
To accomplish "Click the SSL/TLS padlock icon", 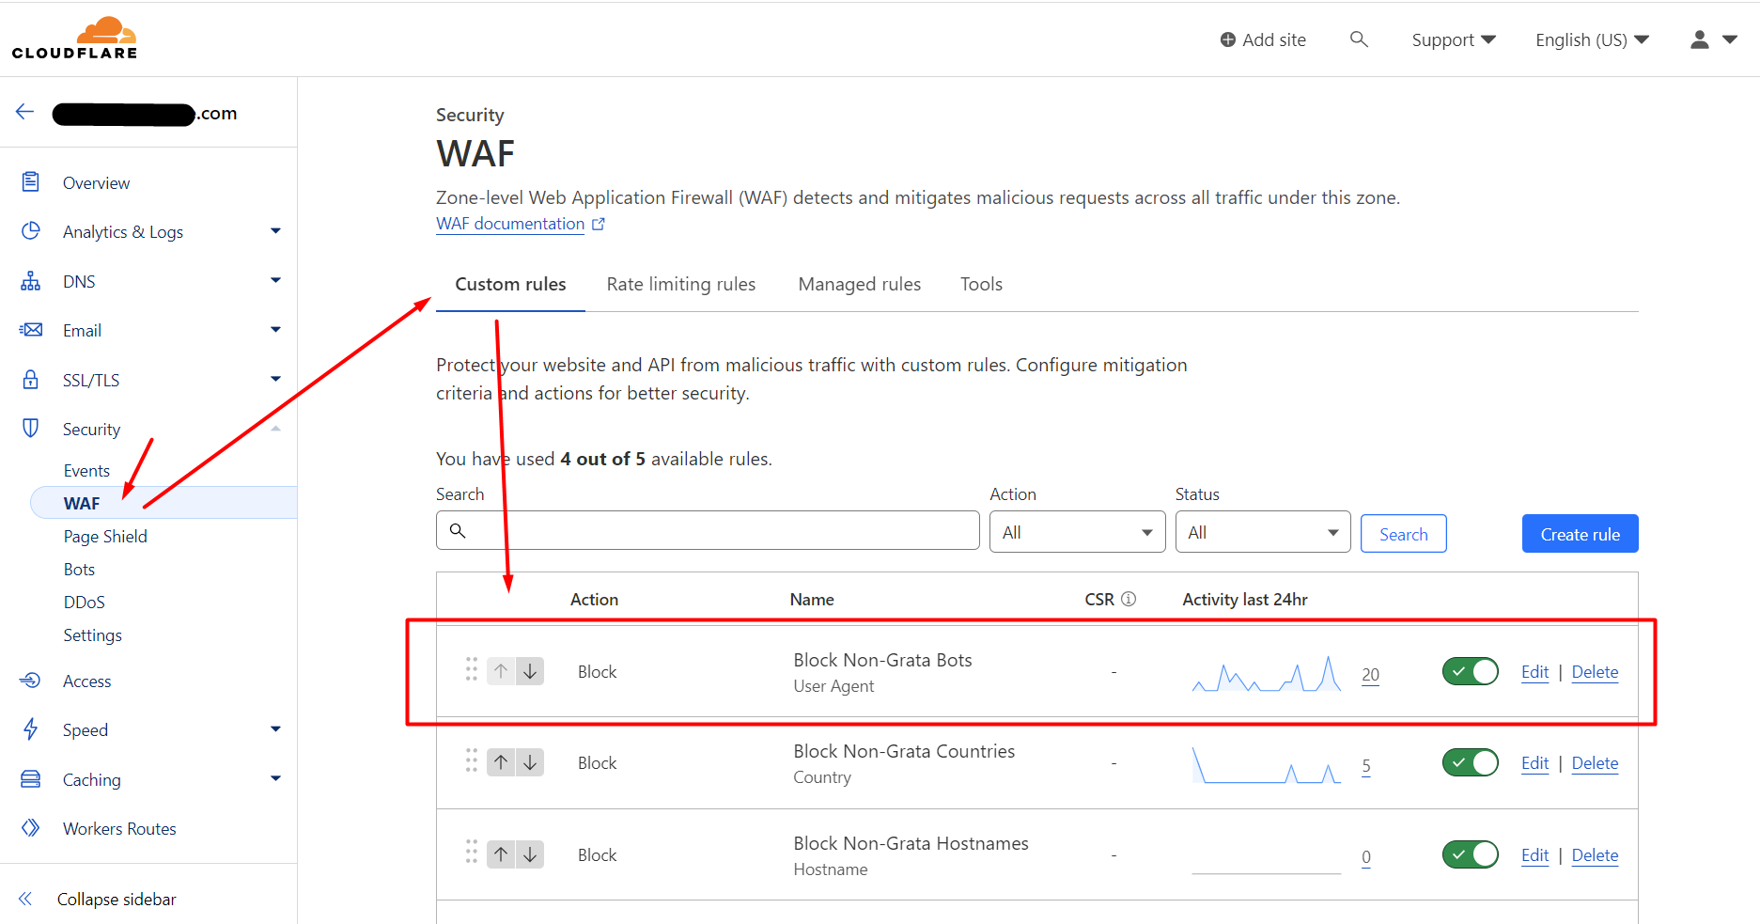I will 31,380.
